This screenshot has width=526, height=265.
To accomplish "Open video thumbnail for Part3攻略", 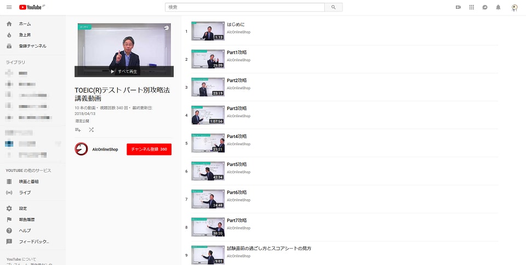I will pyautogui.click(x=208, y=115).
